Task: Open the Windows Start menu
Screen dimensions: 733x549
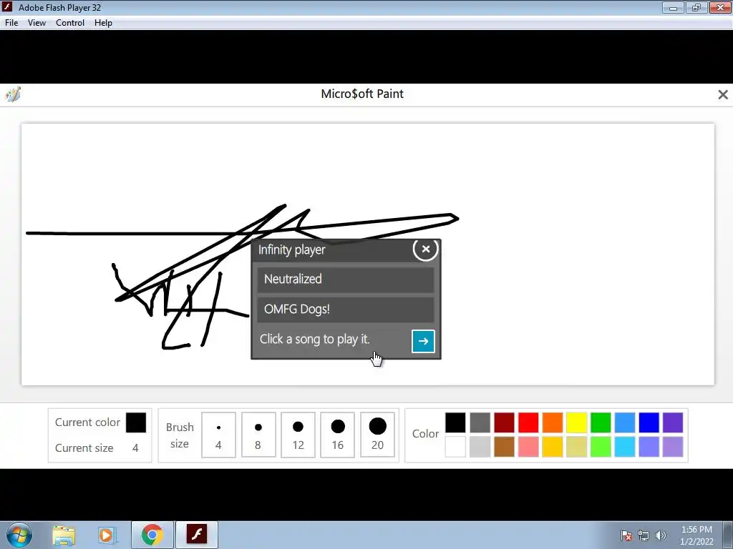Action: pyautogui.click(x=19, y=535)
